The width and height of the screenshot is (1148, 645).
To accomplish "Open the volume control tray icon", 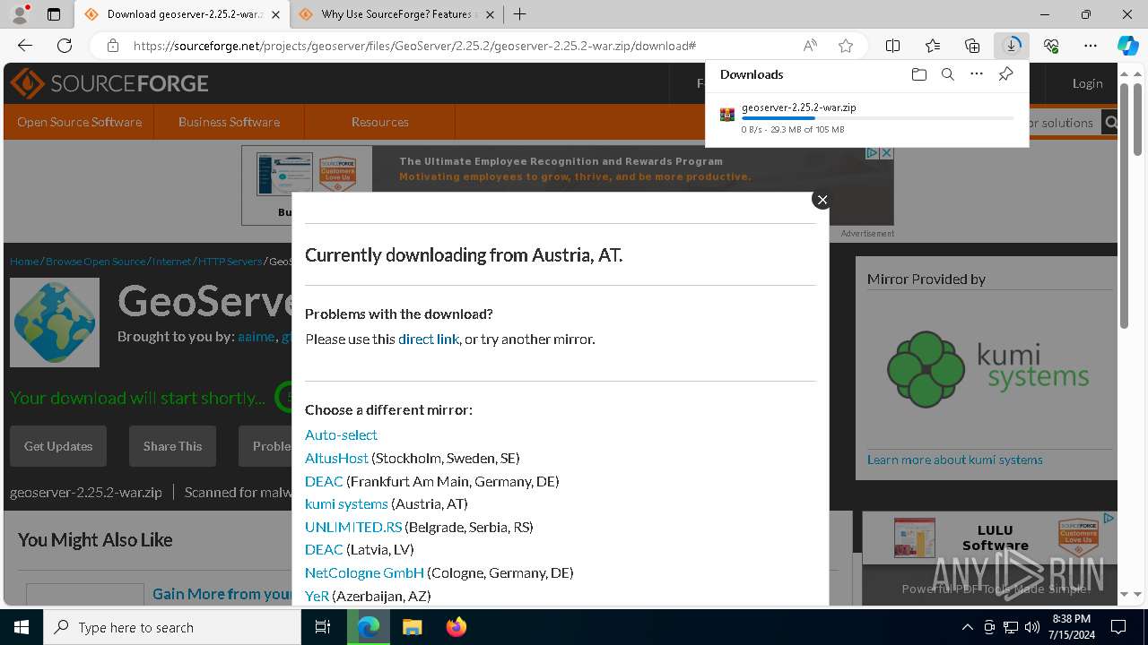I will [1032, 627].
